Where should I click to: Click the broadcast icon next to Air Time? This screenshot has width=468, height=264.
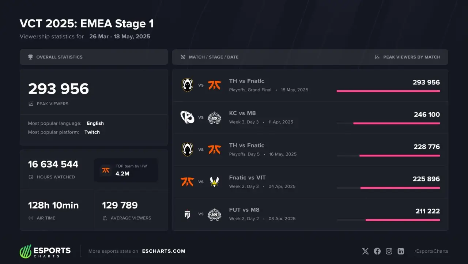click(31, 218)
